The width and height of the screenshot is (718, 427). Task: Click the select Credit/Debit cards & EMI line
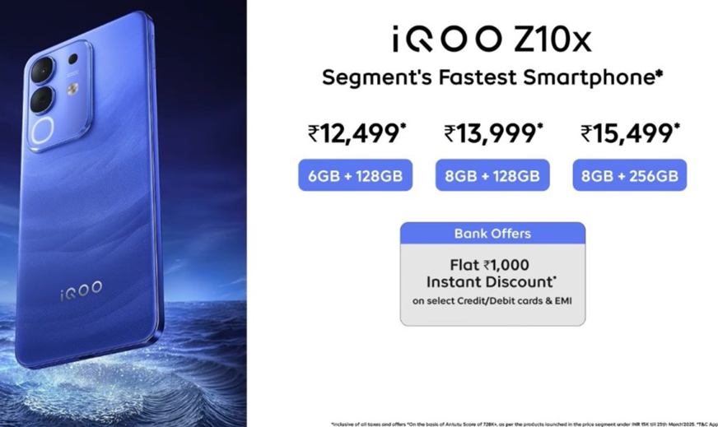tap(492, 301)
